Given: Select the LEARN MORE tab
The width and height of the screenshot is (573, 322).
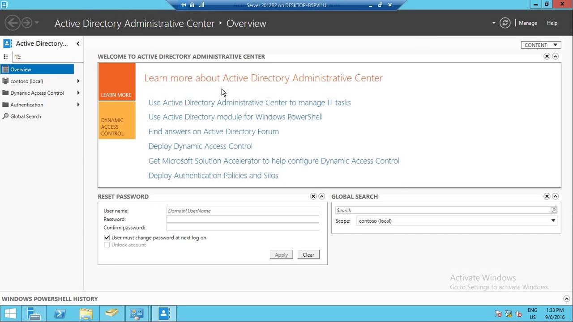Looking at the screenshot, I should [x=116, y=81].
